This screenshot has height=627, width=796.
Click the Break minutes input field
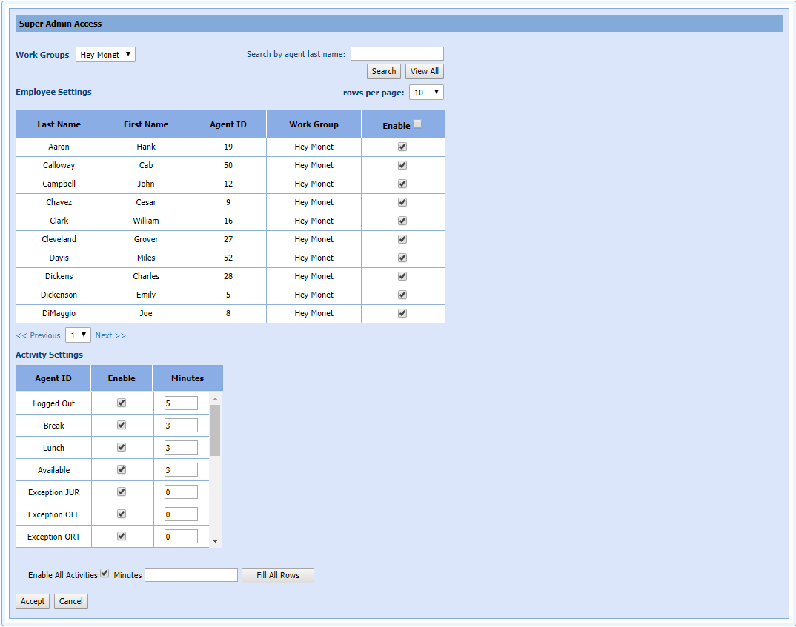181,426
